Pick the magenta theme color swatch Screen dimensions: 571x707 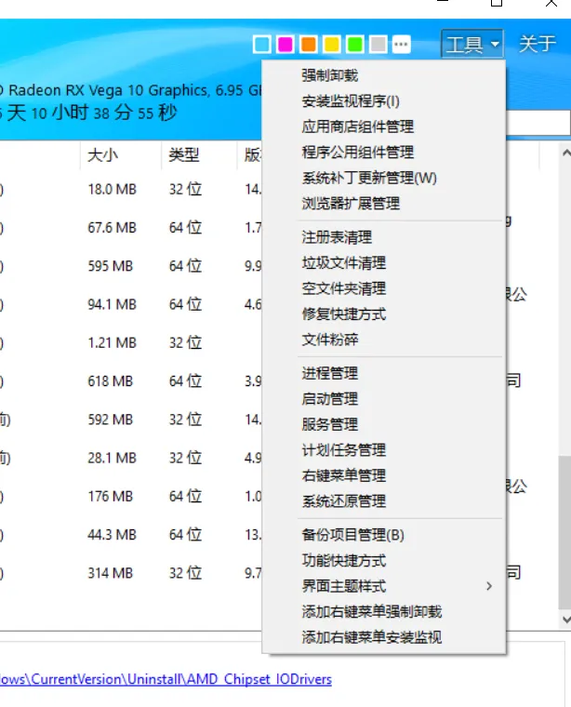pyautogui.click(x=285, y=45)
